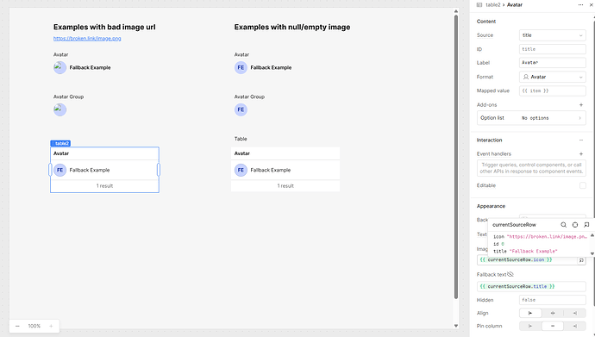The image size is (595, 337).
Task: Click the pin icon in currentSourceRow popup
Action: (x=586, y=225)
